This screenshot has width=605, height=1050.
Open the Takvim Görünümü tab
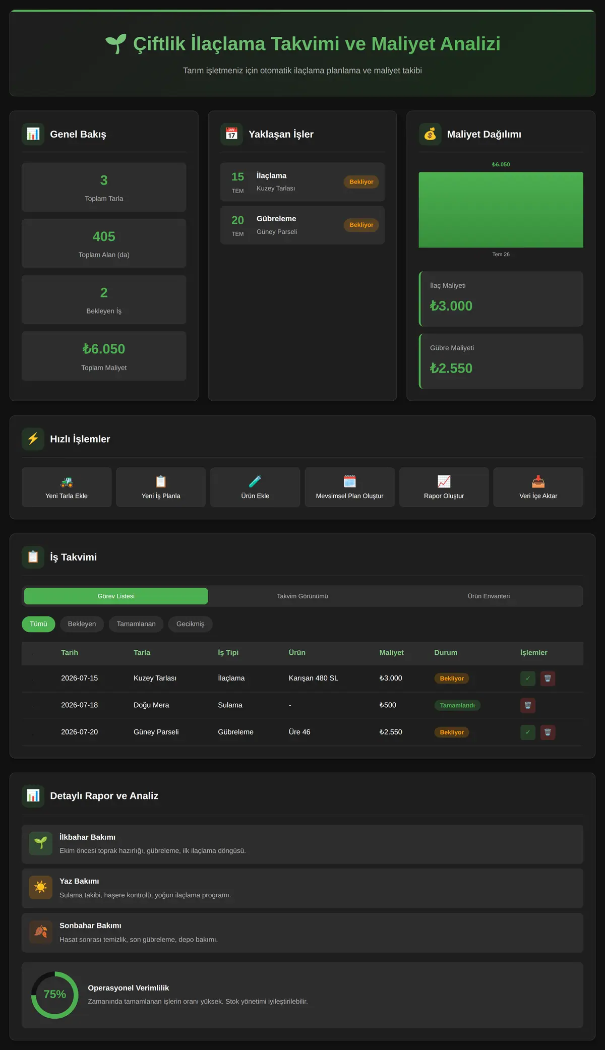(x=302, y=596)
